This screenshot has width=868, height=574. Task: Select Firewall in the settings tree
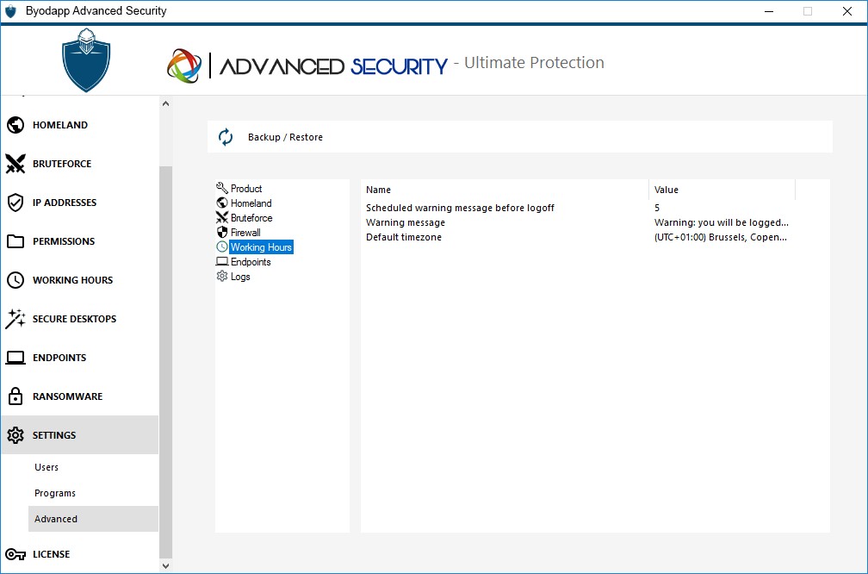click(x=245, y=233)
